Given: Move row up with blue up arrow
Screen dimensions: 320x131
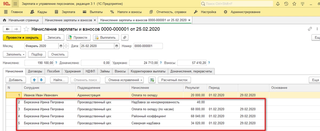Looking at the screenshot, I should click(35, 80).
